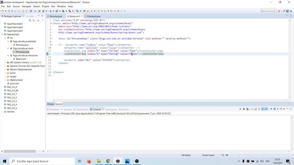Click the Link with Editor icon in Package Explorer
This screenshot has width=294, height=165.
tap(34, 20)
